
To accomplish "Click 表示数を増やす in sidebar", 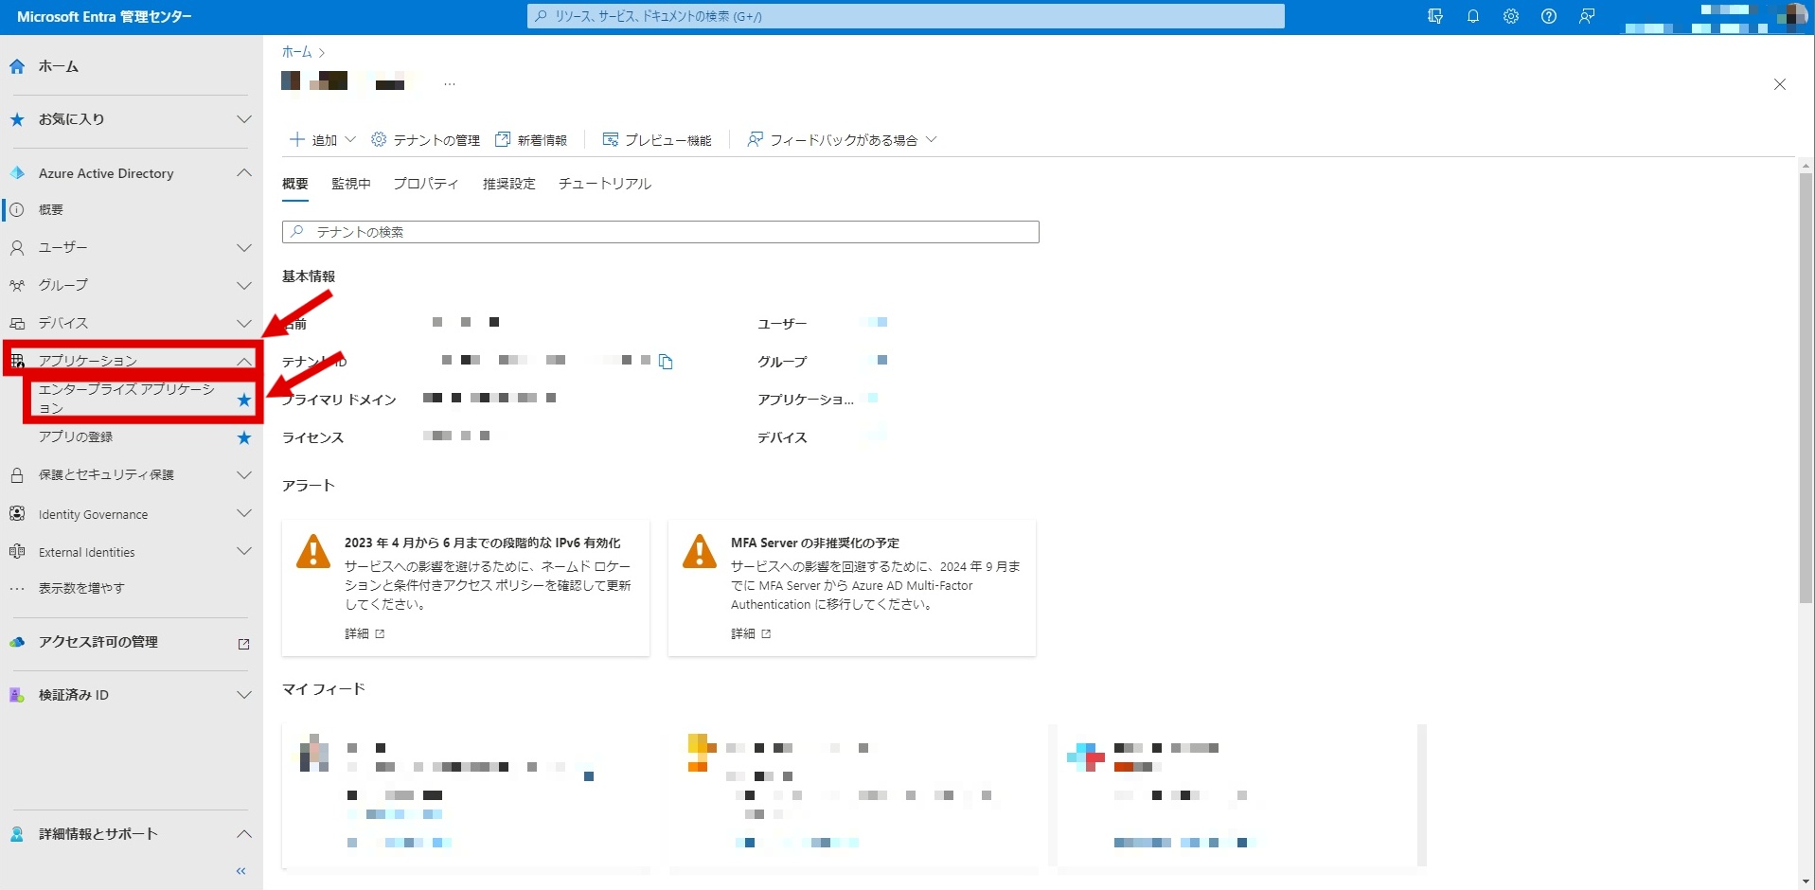I will point(81,588).
